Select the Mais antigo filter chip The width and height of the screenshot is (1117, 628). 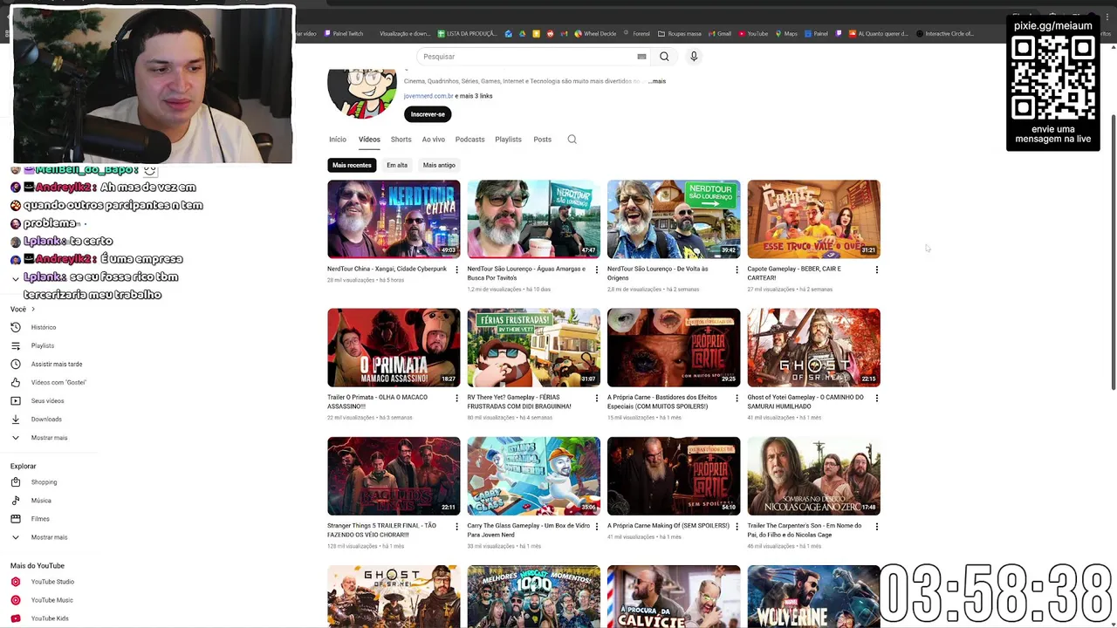[439, 165]
